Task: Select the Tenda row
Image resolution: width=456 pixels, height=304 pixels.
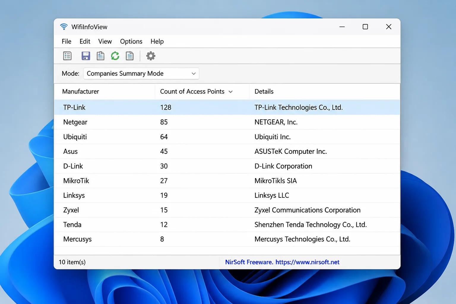Action: pyautogui.click(x=227, y=225)
